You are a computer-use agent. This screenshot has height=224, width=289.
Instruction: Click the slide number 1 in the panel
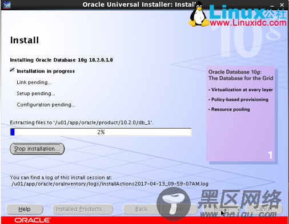[x=270, y=155]
